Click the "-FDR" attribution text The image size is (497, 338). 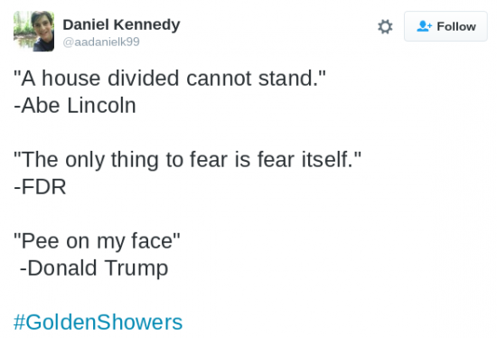(40, 186)
